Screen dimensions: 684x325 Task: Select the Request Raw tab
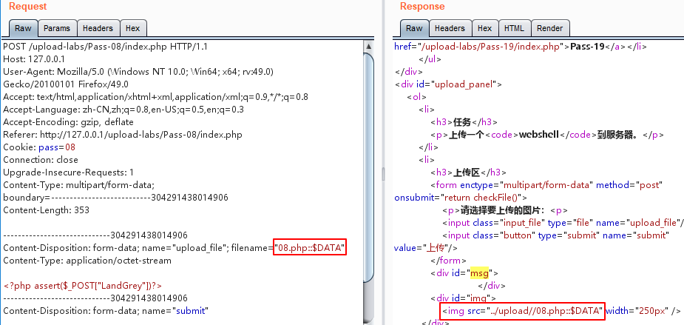[x=23, y=28]
